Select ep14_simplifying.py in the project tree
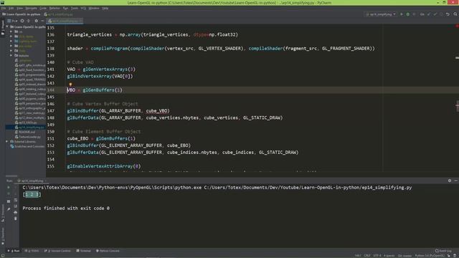Screen dimensions: 459x258 [29, 128]
